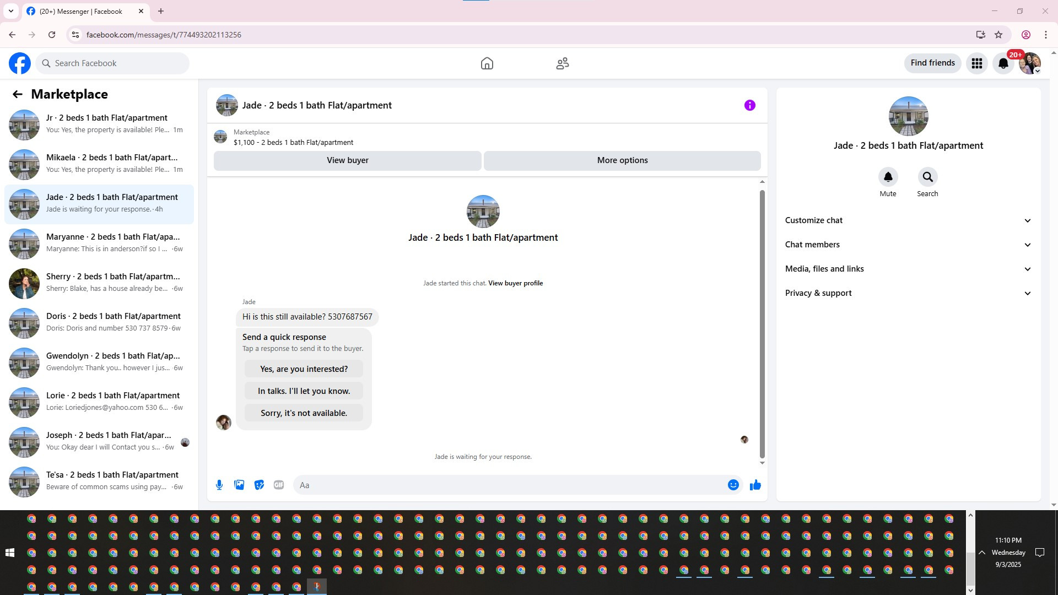Send quick reply "In talks. I'll let you know."
This screenshot has width=1058, height=595.
point(304,391)
